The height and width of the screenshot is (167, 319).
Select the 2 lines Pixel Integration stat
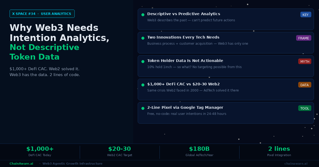(279, 151)
